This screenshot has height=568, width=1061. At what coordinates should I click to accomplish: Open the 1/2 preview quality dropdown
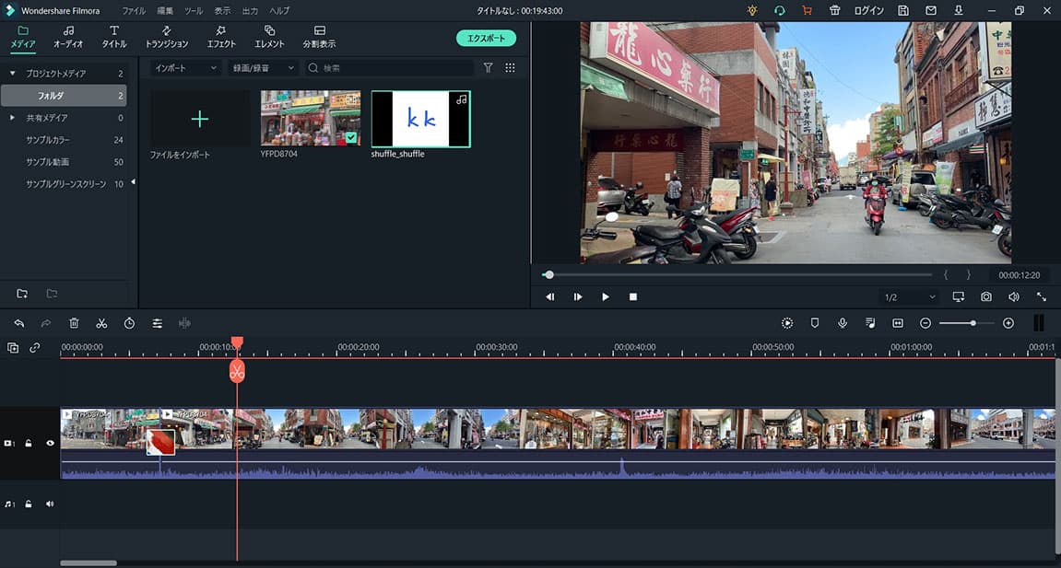909,297
